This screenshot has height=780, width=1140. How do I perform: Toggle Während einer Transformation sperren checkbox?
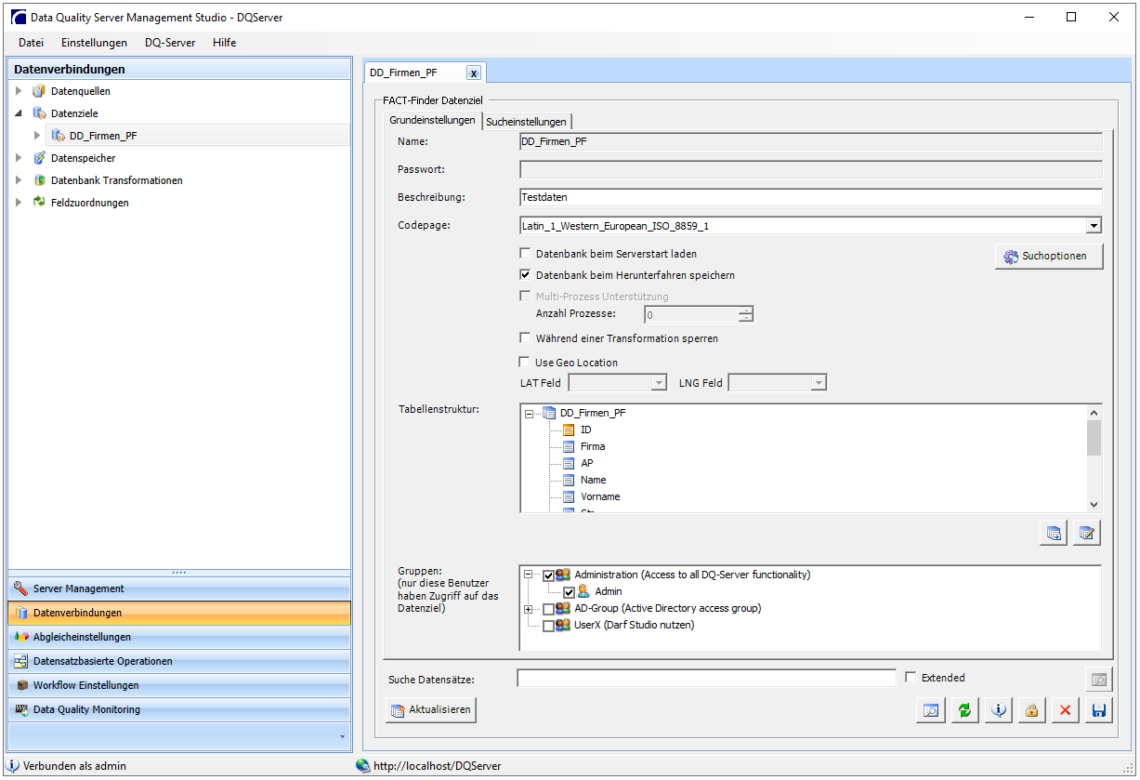point(526,338)
